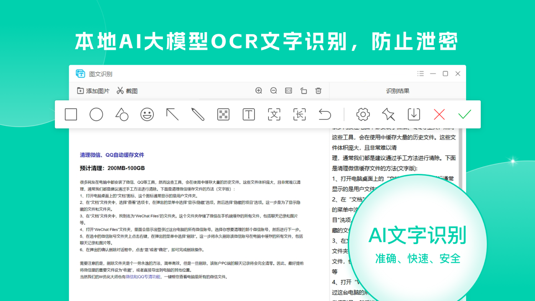The image size is (535, 301).
Task: Pin the screenshot to screen
Action: pos(388,114)
